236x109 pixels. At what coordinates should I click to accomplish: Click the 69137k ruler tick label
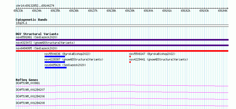pyautogui.click(x=93, y=11)
